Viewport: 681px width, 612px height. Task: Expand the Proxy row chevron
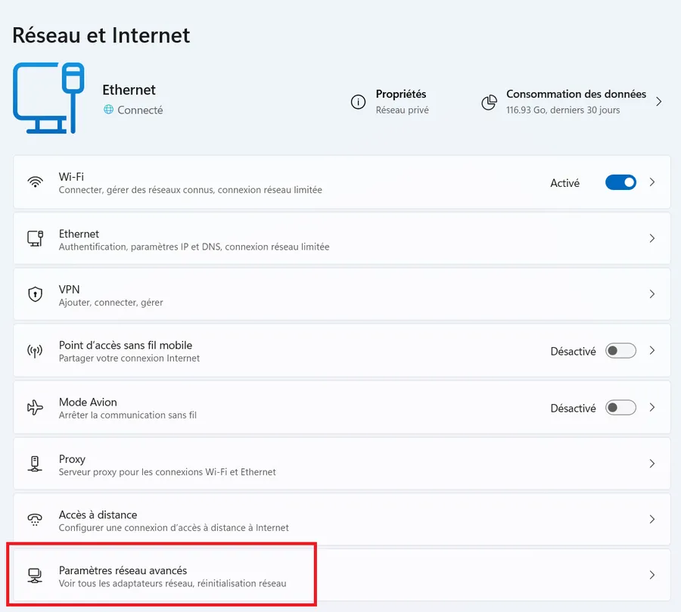click(x=652, y=464)
